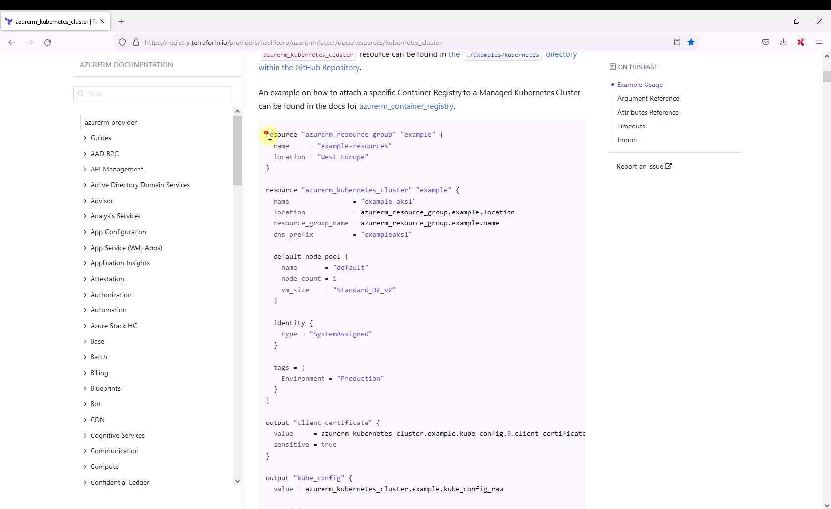Click the AZURERM DOCUMENTATION sidebar heading
Image resolution: width=831 pixels, height=509 pixels.
[126, 65]
